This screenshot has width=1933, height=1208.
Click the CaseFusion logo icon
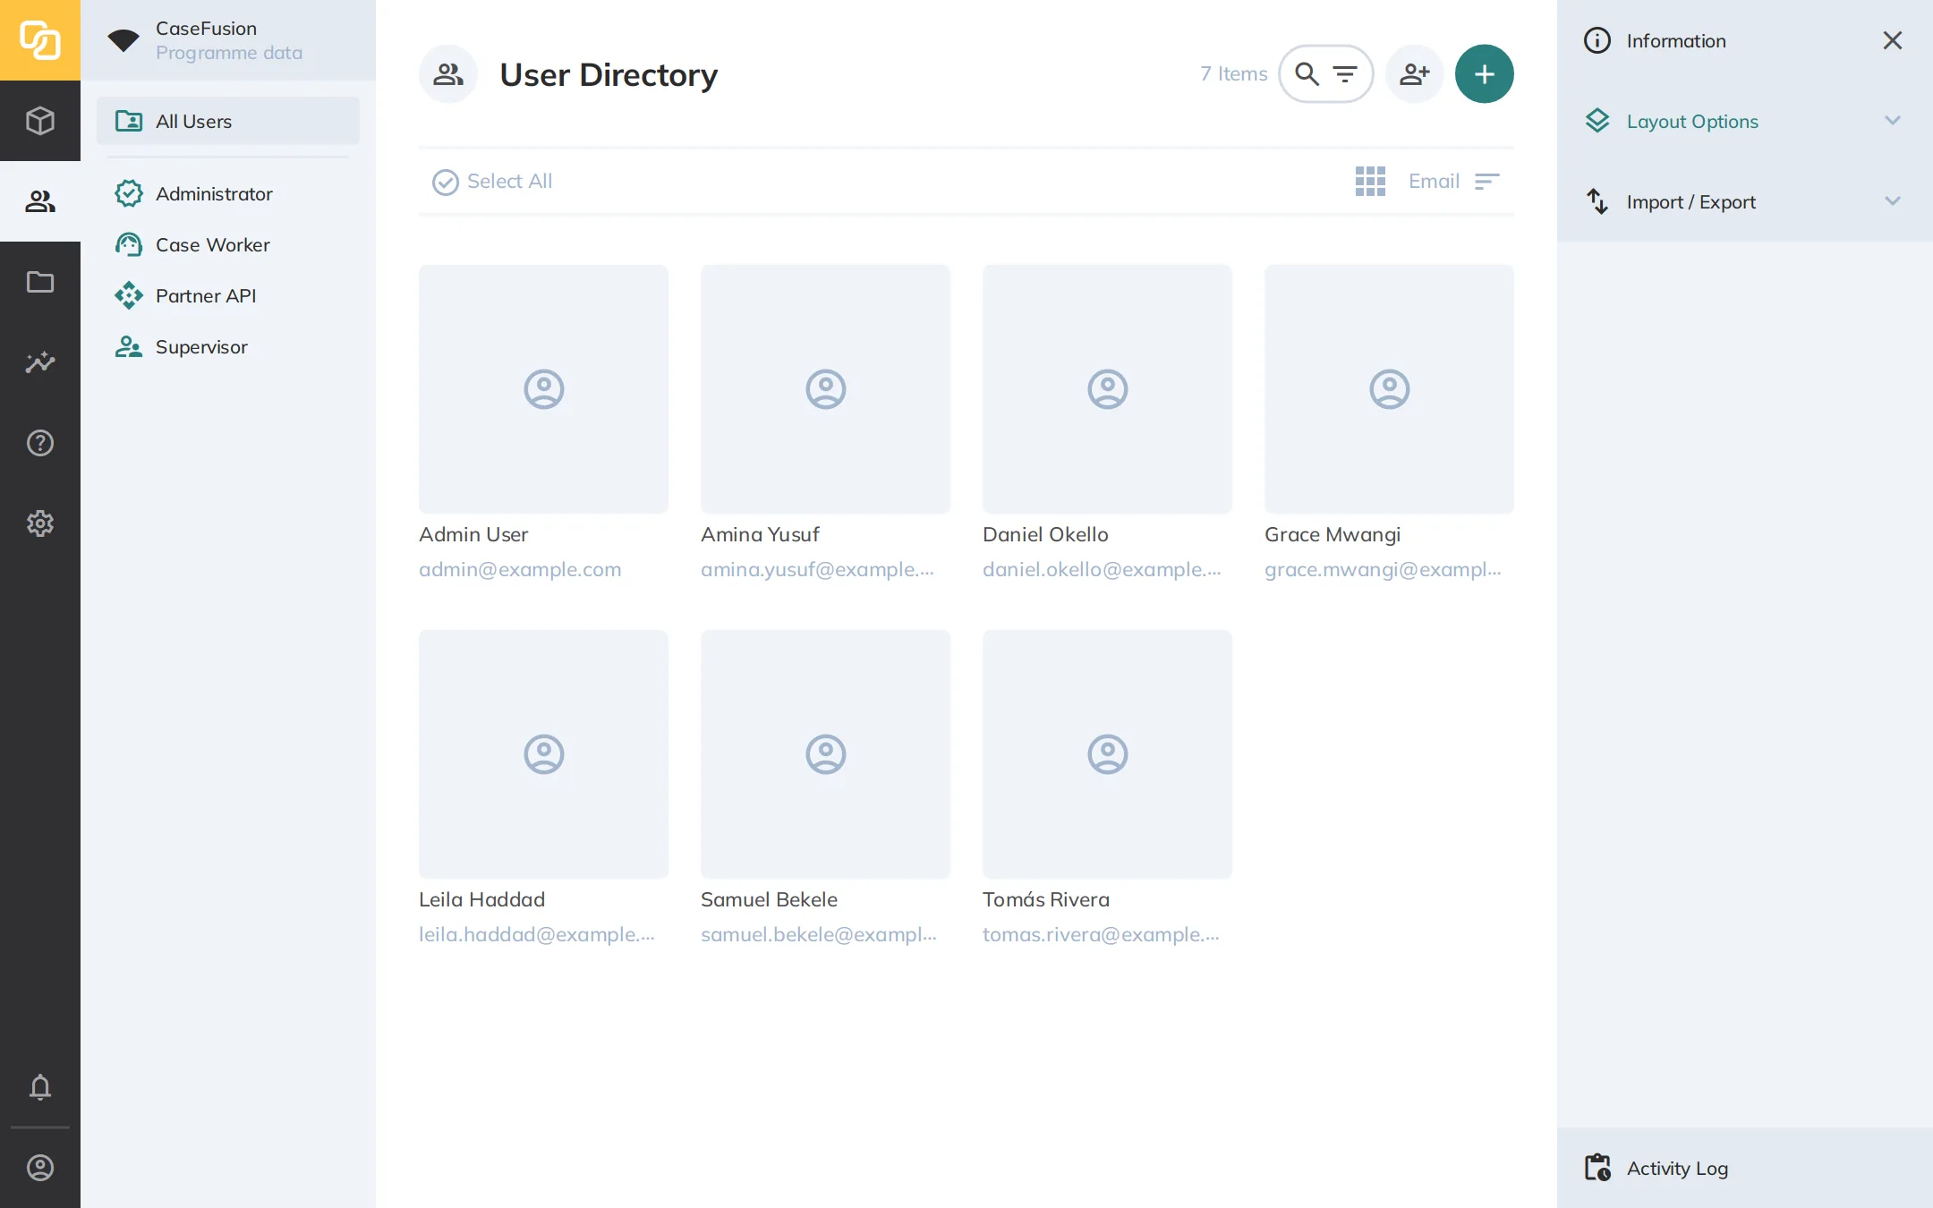point(40,40)
